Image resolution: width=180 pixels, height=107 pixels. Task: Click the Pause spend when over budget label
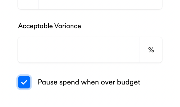(x=89, y=82)
